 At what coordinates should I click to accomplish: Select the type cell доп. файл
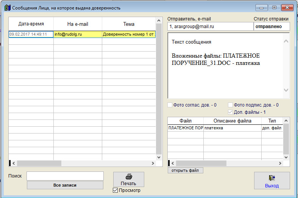[x=272, y=128]
